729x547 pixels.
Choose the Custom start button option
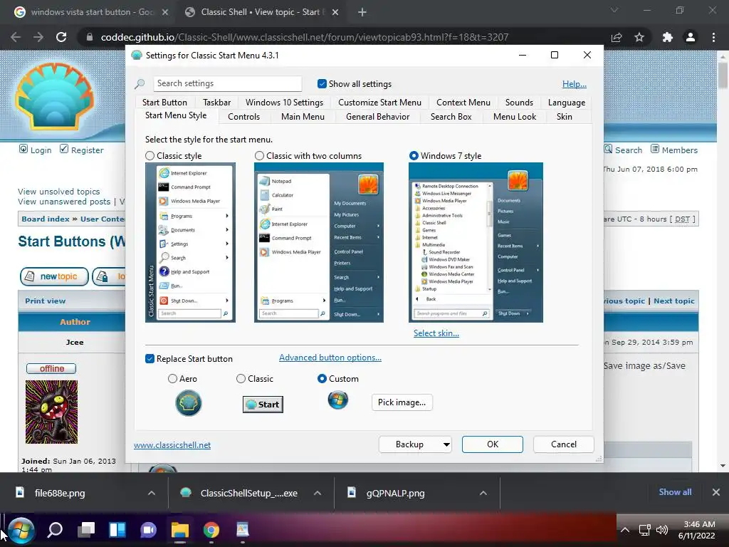pyautogui.click(x=322, y=379)
